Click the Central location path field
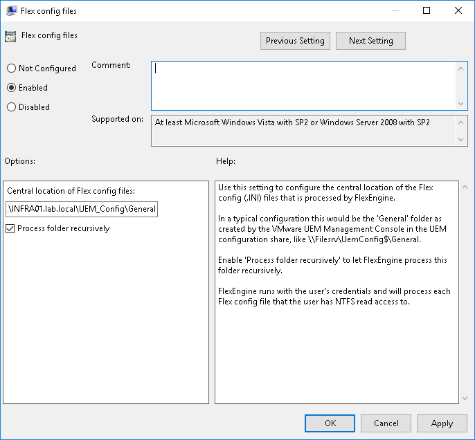Screen dimensions: 475x440 [x=82, y=209]
